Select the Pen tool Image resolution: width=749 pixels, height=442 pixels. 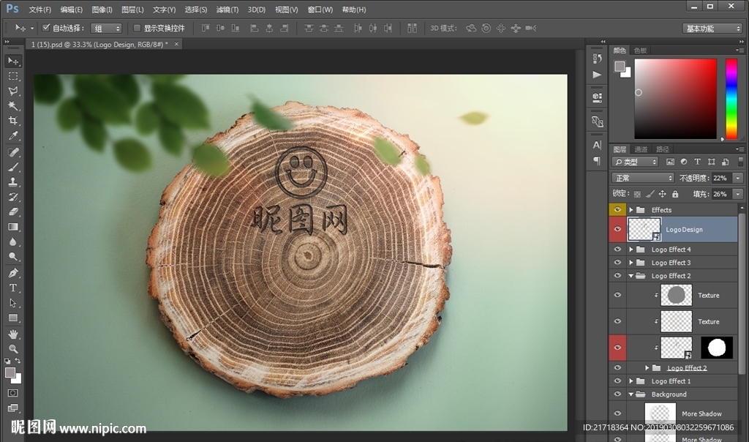click(13, 274)
